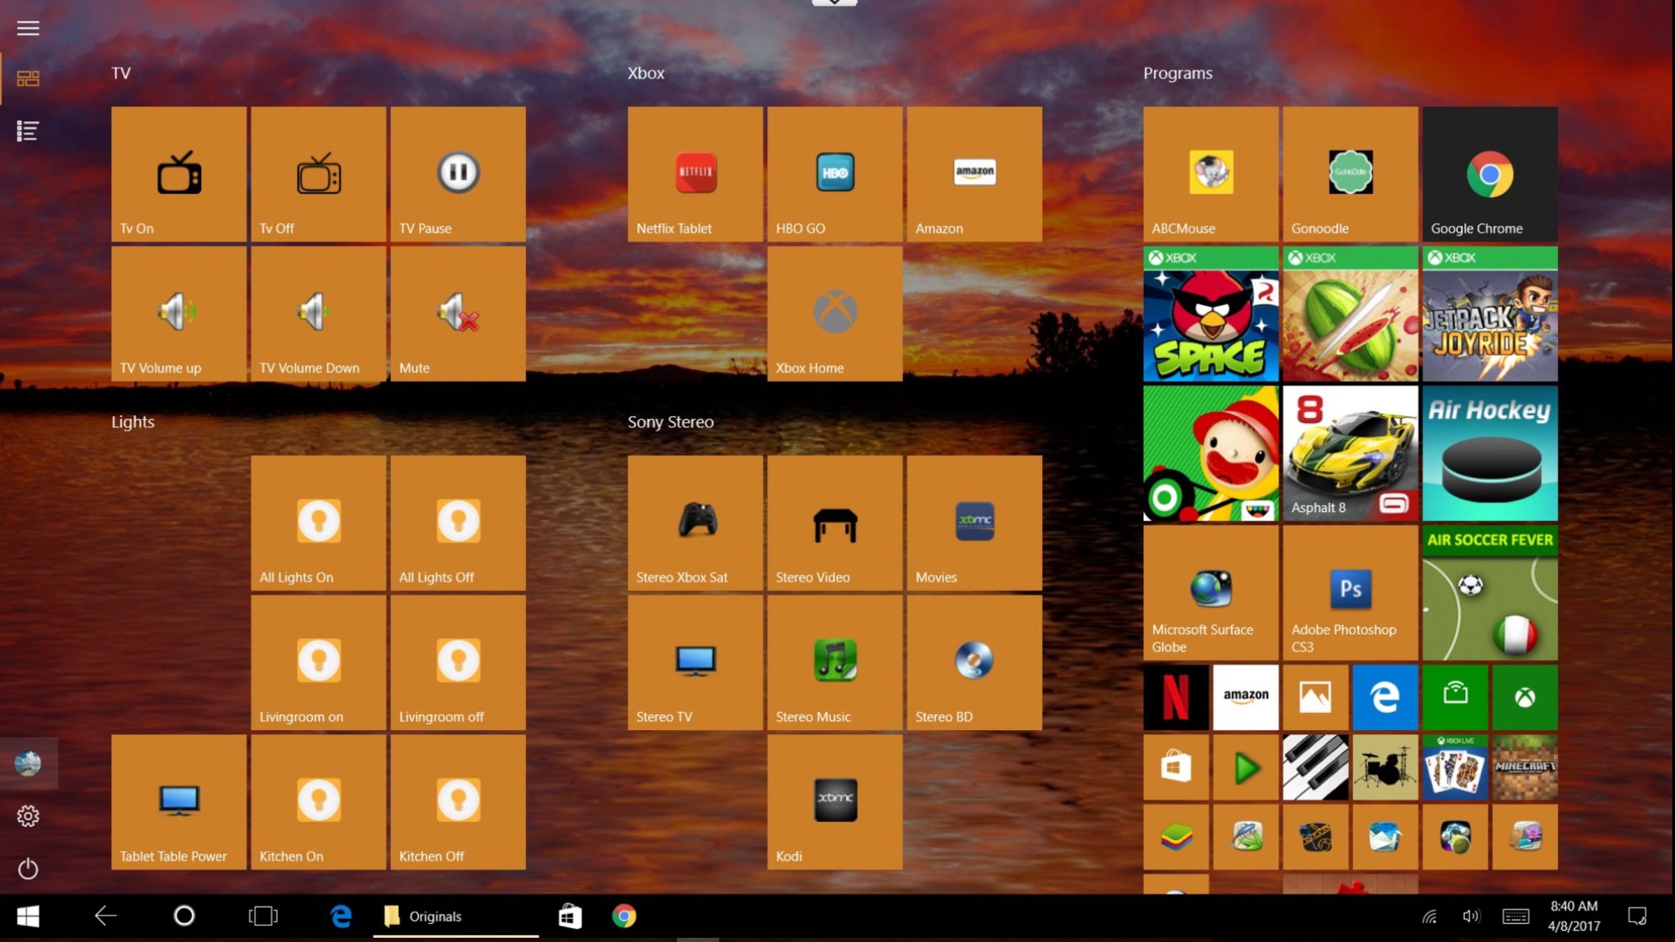Activate the Cortana search circle
The image size is (1675, 942).
tap(184, 916)
